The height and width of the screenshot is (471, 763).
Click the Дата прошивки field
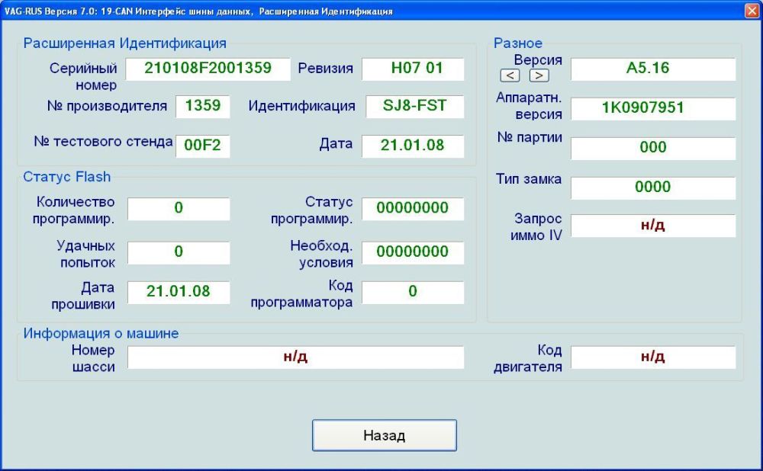tap(179, 292)
